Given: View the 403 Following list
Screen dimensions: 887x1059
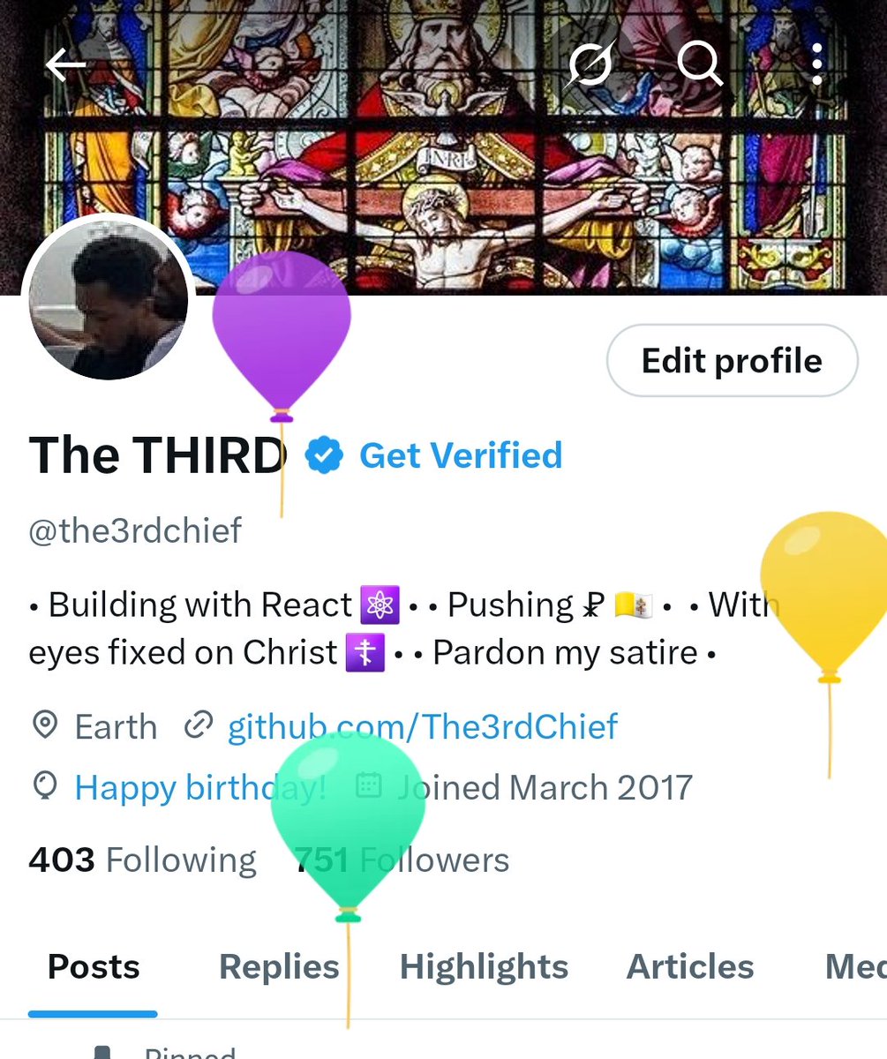Looking at the screenshot, I should pyautogui.click(x=143, y=860).
